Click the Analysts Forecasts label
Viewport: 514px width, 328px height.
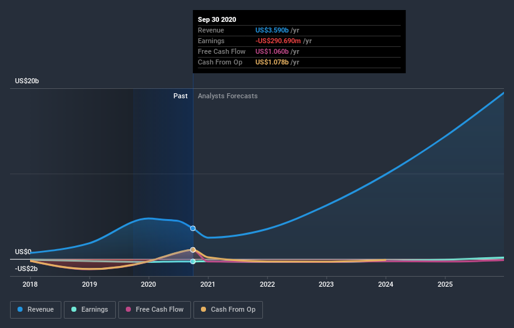coord(227,96)
